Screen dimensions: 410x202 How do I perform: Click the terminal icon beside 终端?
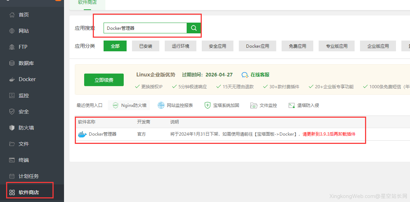(x=12, y=160)
